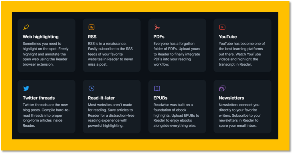Select the Web highlighting heading
The image size is (293, 154).
tap(41, 37)
